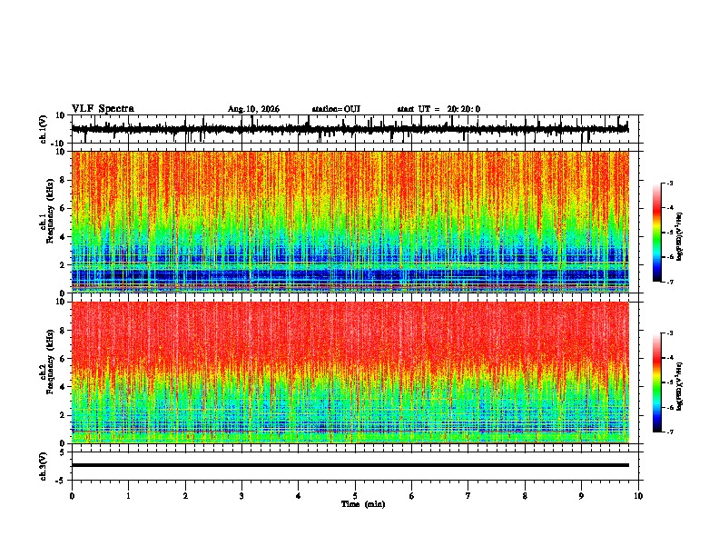Click the '7' tick on the time axis
Screen dimensions: 719x556
pos(468,496)
